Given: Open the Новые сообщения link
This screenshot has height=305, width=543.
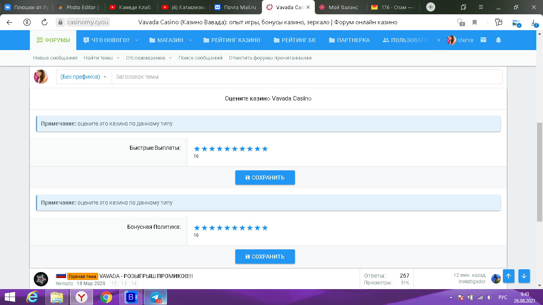Looking at the screenshot, I should click(x=55, y=58).
